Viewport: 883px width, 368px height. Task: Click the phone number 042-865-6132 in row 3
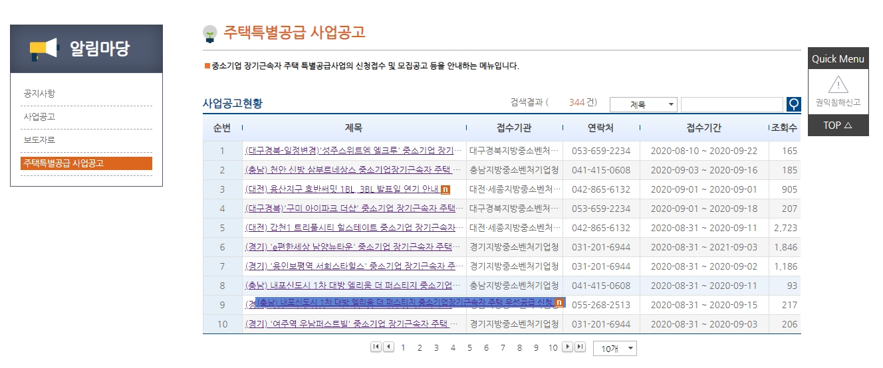(601, 189)
